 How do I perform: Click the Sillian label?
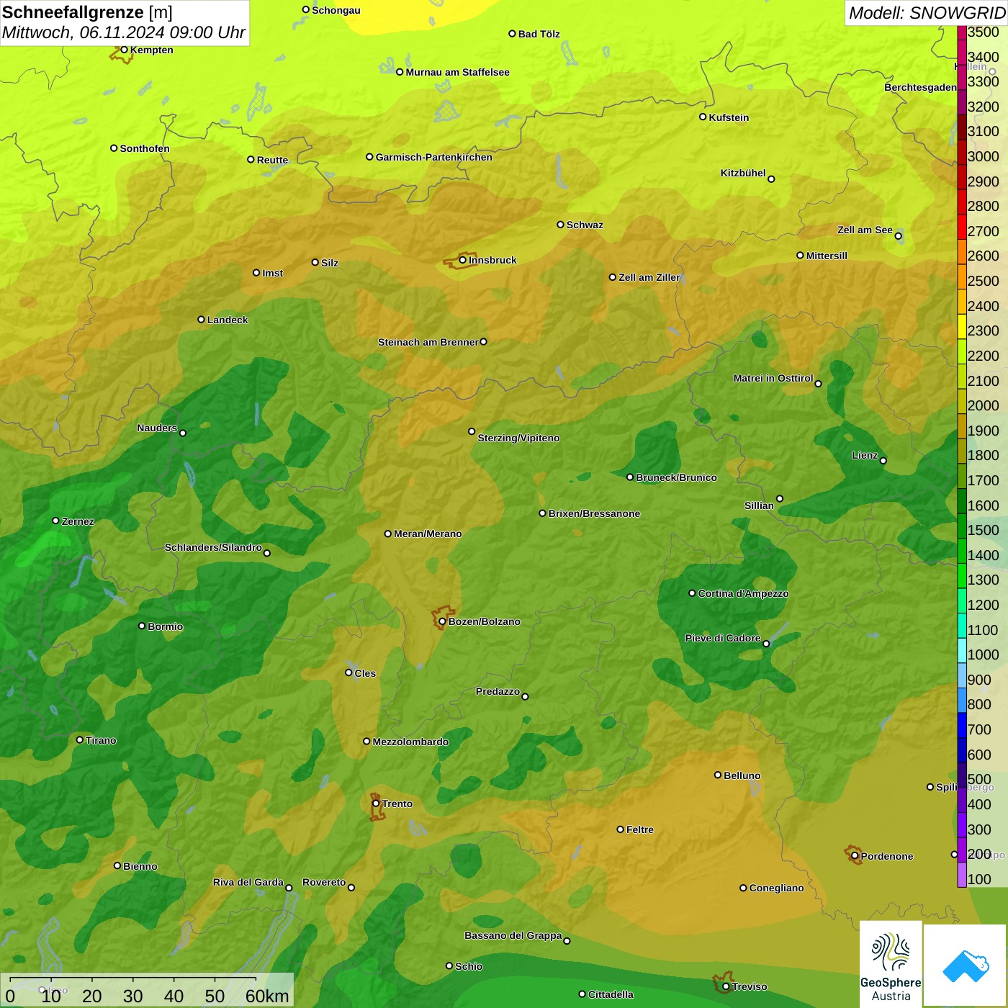(759, 505)
